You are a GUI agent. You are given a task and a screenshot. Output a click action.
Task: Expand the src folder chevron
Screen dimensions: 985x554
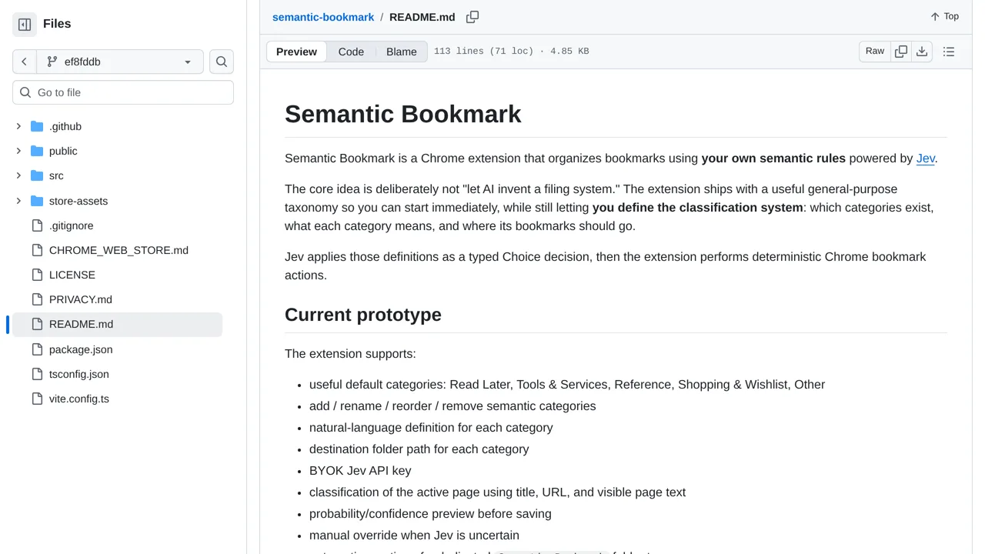coord(18,175)
